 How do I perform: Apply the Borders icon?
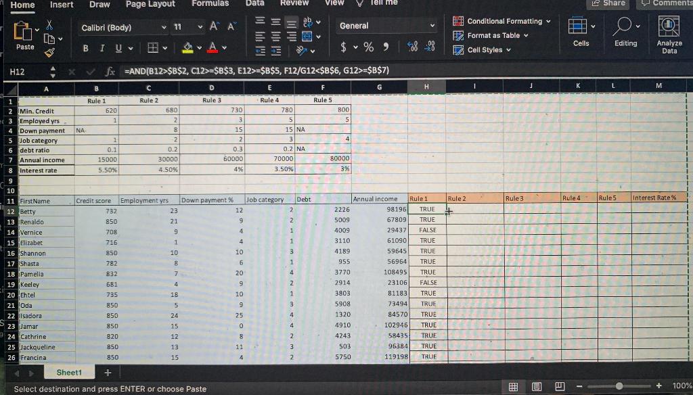(x=153, y=48)
